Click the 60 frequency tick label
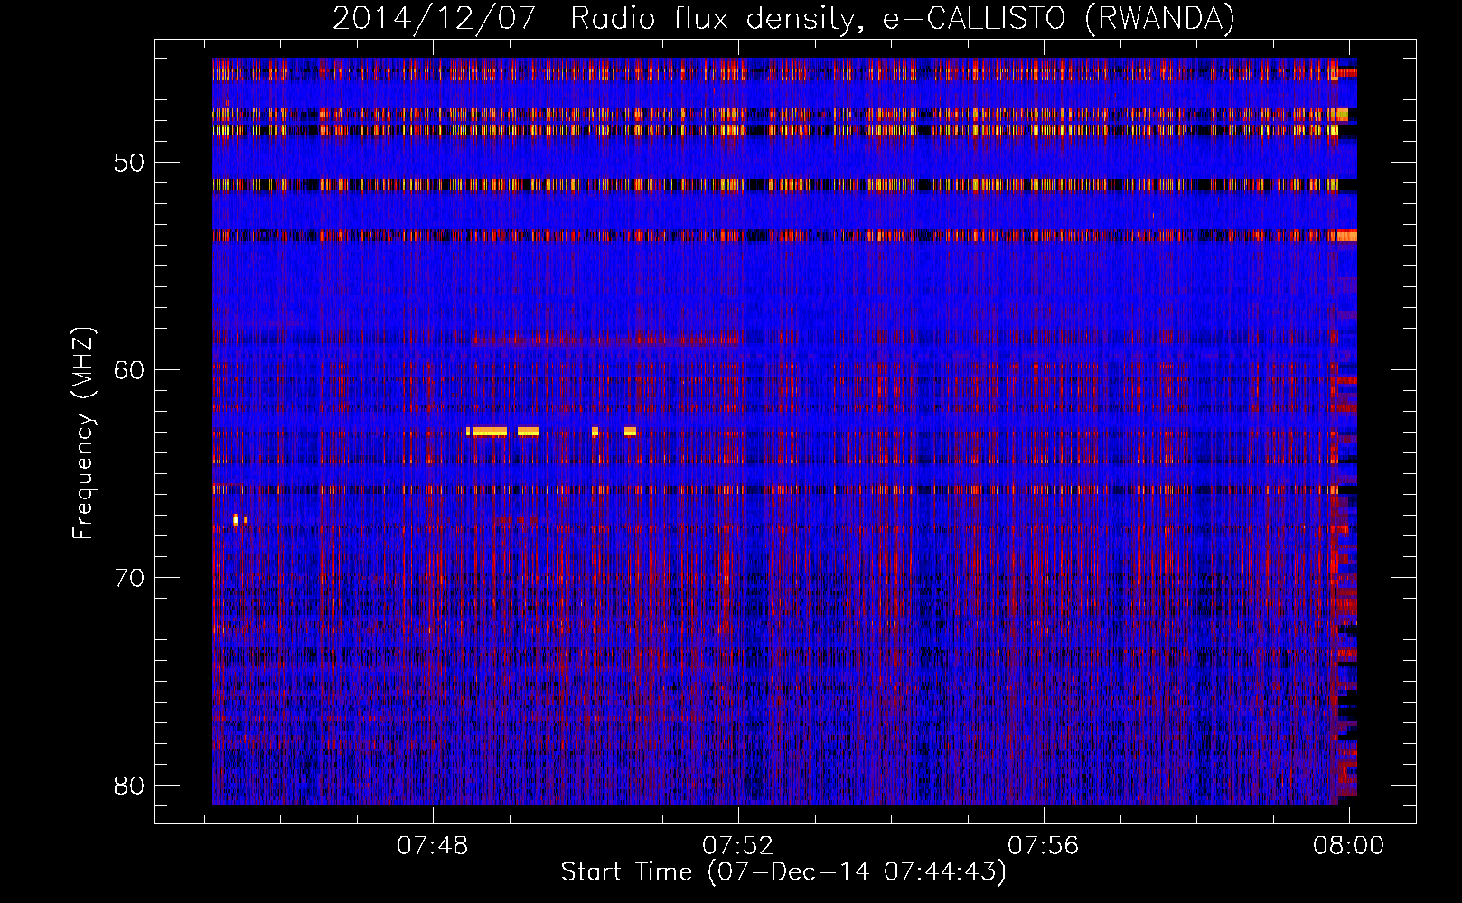The width and height of the screenshot is (1462, 903). (130, 369)
